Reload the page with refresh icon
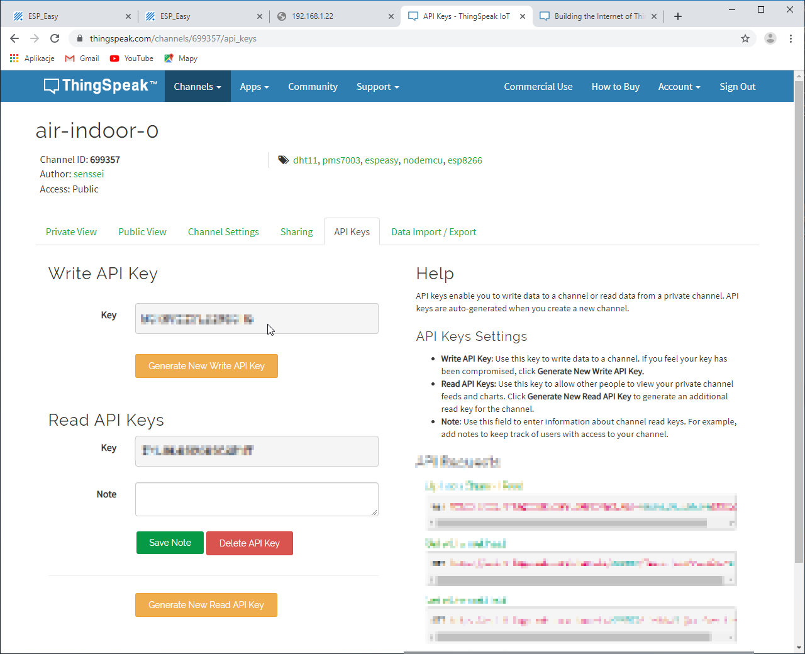805x654 pixels. click(x=55, y=38)
